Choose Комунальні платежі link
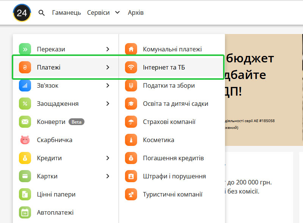This screenshot has width=303, height=223. 172,49
